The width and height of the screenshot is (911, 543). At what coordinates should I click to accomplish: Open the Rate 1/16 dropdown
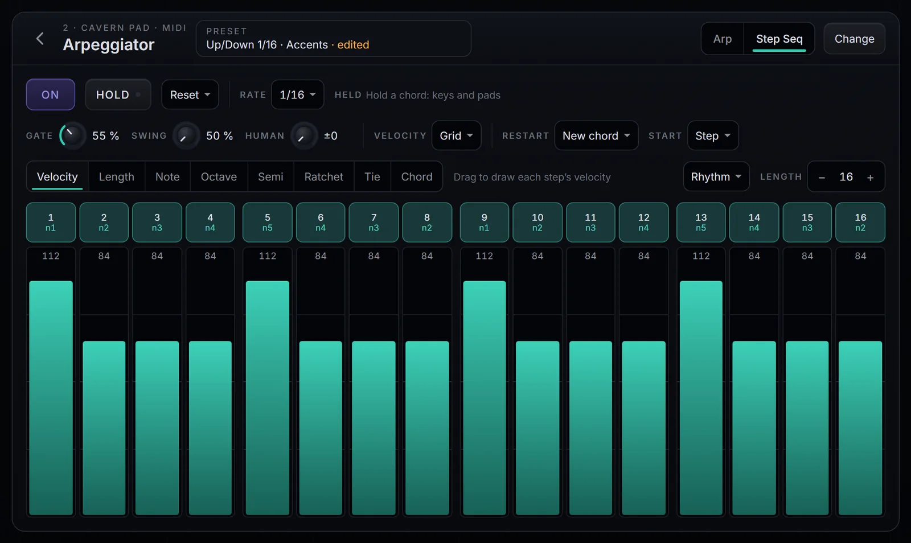(x=298, y=94)
